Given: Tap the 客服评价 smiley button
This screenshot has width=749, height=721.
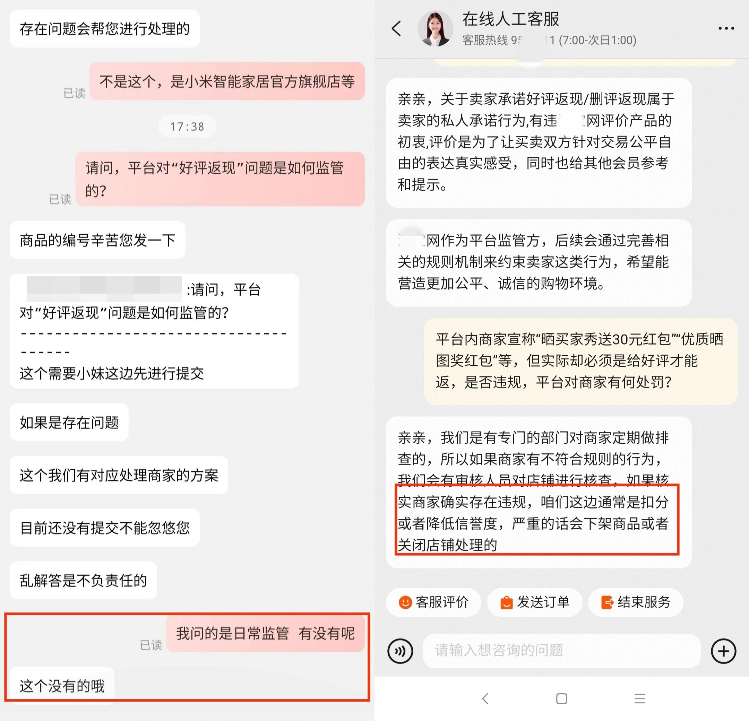Looking at the screenshot, I should click(x=433, y=602).
